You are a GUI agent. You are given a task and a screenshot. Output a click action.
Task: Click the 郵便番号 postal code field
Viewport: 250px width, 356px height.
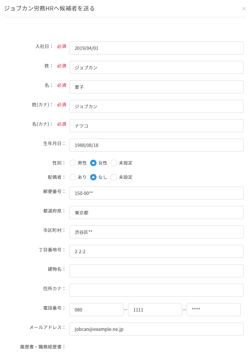(156, 193)
